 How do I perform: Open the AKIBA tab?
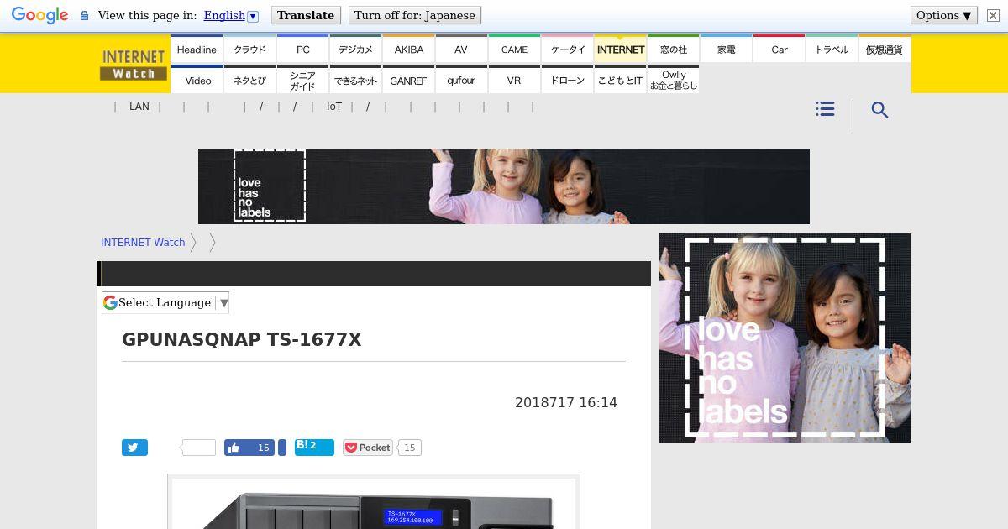point(408,50)
